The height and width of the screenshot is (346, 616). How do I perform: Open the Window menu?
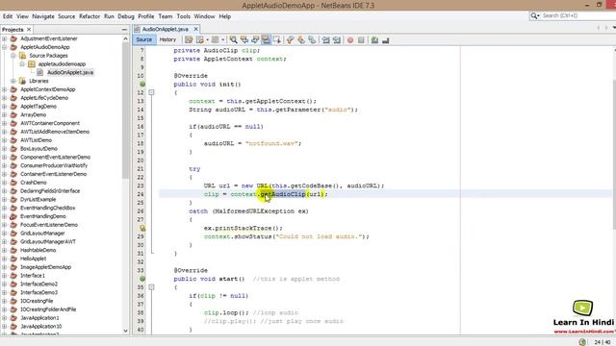point(204,16)
